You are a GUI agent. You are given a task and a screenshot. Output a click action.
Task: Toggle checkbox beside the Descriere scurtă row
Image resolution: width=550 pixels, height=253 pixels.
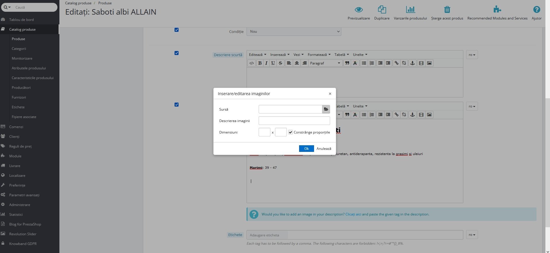(177, 53)
